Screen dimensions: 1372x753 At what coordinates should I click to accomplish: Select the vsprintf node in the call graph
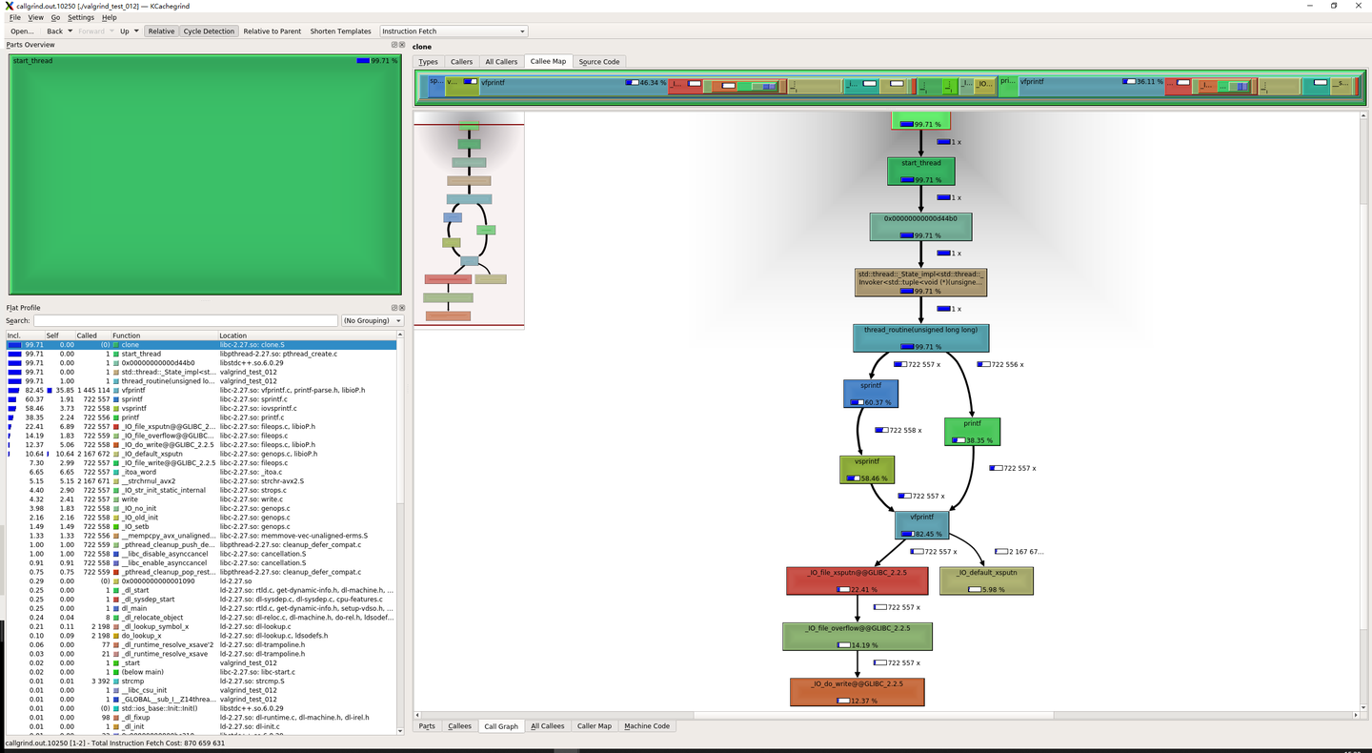coord(866,470)
